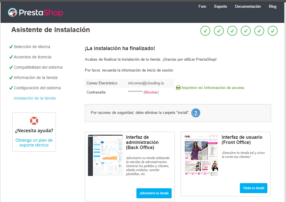
Task: Click the Contraseña label
Action: click(96, 92)
